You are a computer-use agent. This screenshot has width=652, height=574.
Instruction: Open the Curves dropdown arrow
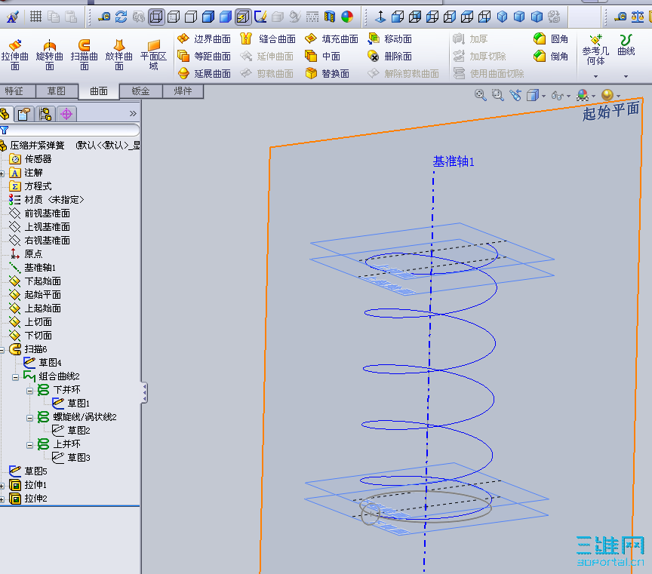pyautogui.click(x=626, y=76)
